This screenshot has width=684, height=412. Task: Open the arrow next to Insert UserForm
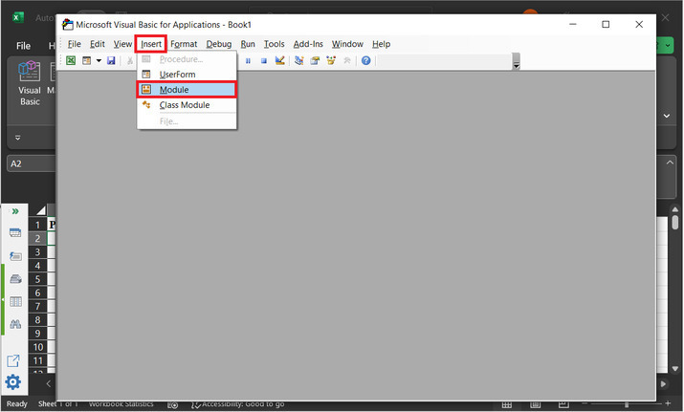[99, 60]
